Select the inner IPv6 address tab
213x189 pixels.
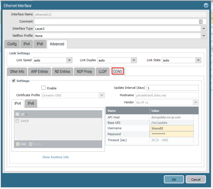point(31,104)
